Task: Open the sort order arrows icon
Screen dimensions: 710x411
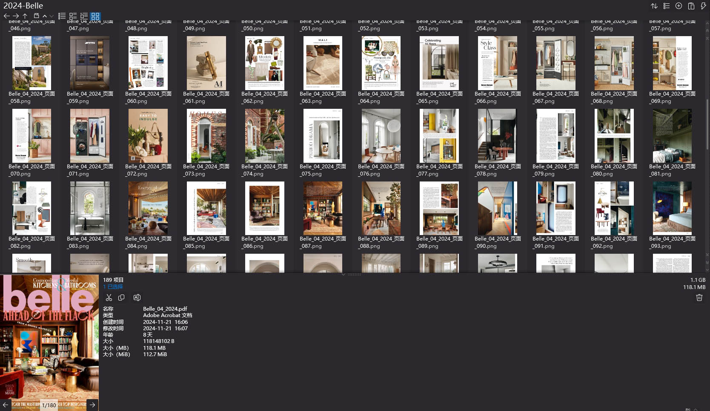Action: point(654,6)
